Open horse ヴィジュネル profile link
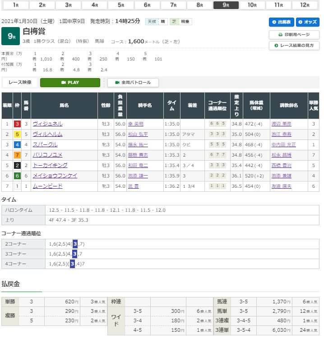 point(47,124)
